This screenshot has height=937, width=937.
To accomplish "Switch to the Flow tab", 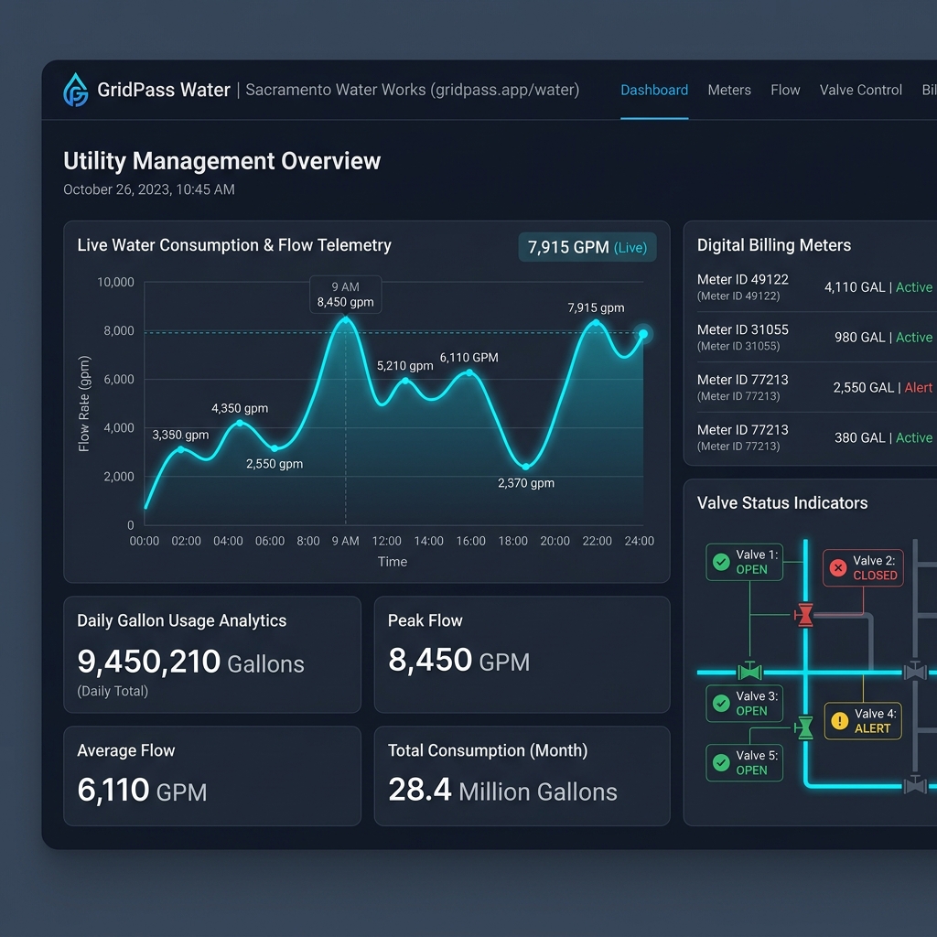I will click(785, 91).
